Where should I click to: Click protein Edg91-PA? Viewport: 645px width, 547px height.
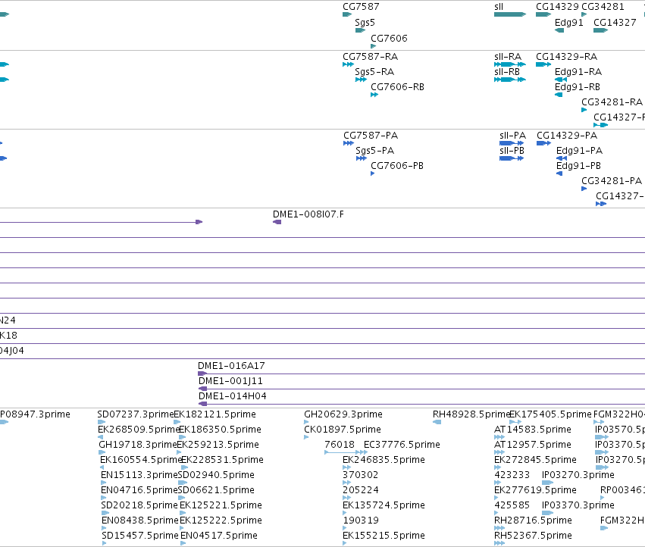[579, 151]
